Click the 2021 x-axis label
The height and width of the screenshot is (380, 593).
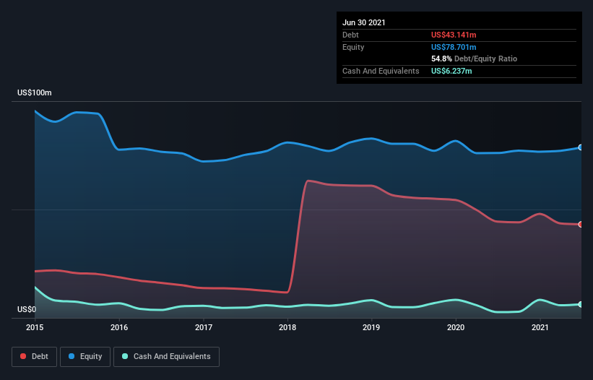point(540,327)
